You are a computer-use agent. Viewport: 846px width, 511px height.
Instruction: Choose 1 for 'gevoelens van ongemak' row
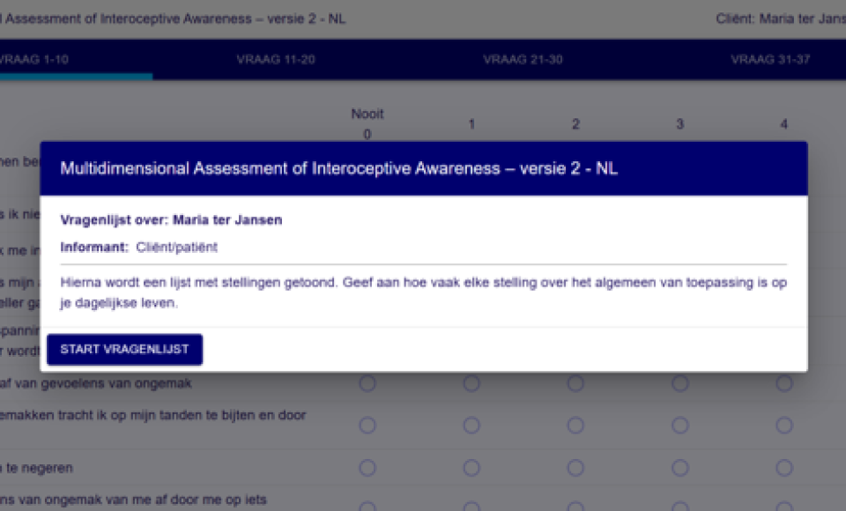(471, 383)
